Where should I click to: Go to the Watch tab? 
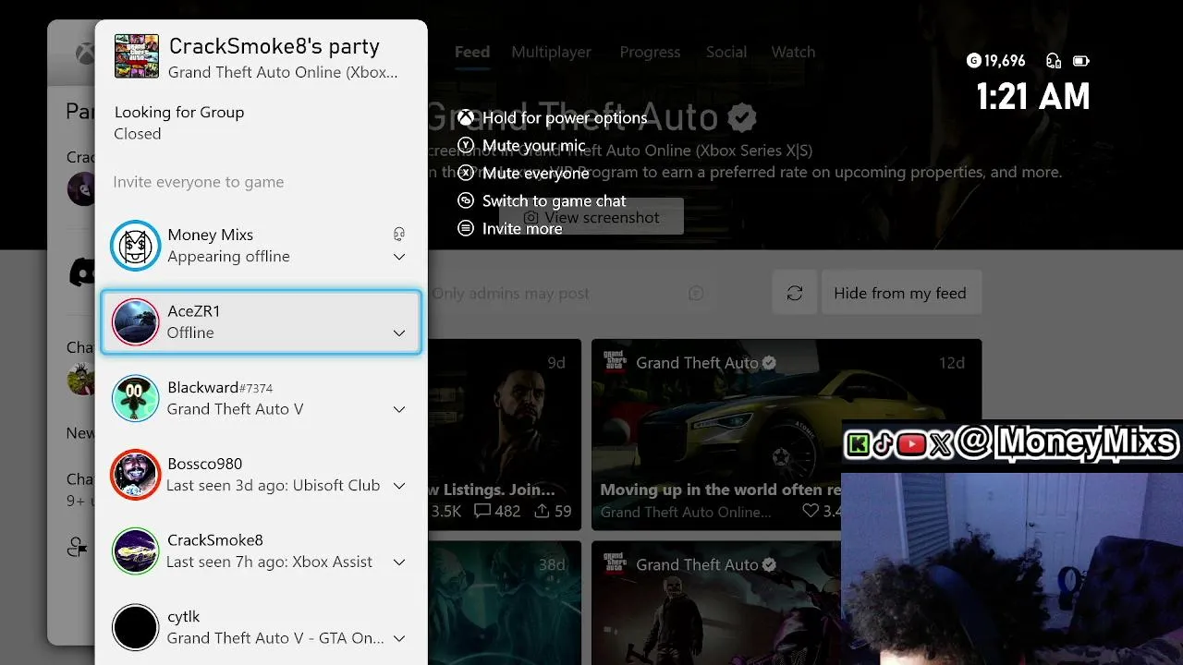(793, 52)
